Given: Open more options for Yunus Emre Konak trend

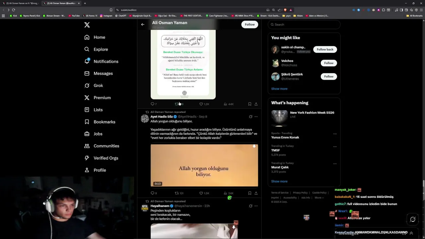Looking at the screenshot, I should click(335, 134).
